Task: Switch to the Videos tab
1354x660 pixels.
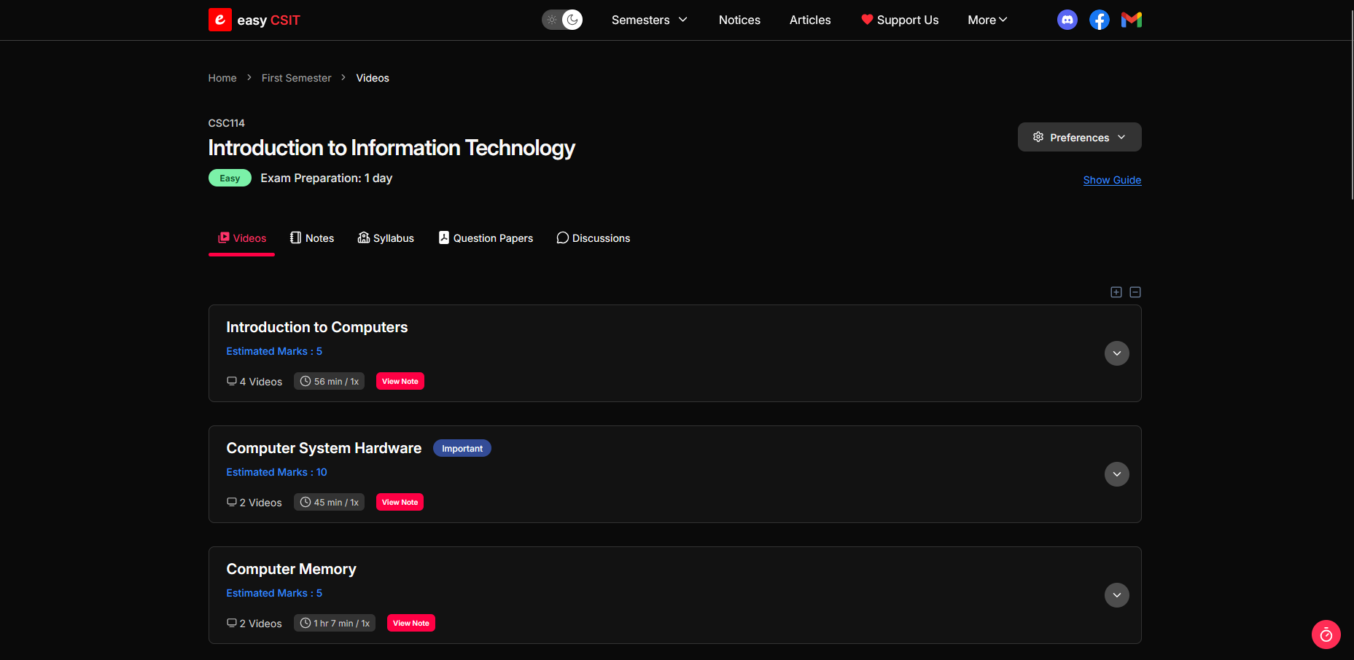Action: [242, 238]
